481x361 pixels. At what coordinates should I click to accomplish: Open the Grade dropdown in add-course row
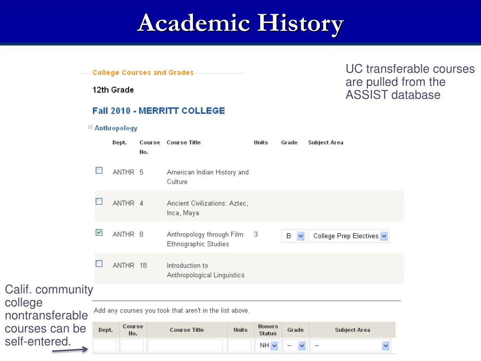(295, 345)
